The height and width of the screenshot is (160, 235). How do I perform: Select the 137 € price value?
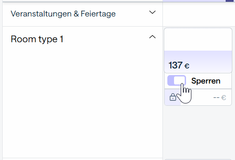(x=179, y=65)
